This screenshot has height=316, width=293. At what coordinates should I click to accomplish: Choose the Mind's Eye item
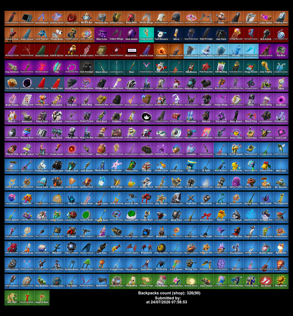click(x=87, y=18)
